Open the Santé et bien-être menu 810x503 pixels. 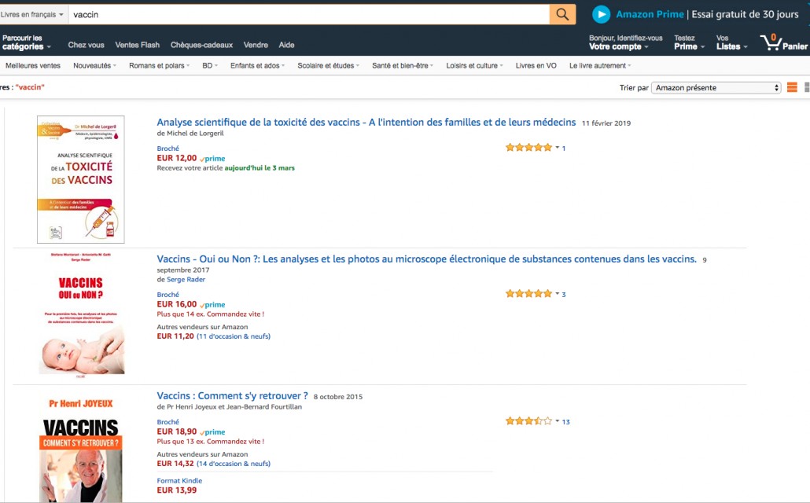(x=403, y=65)
